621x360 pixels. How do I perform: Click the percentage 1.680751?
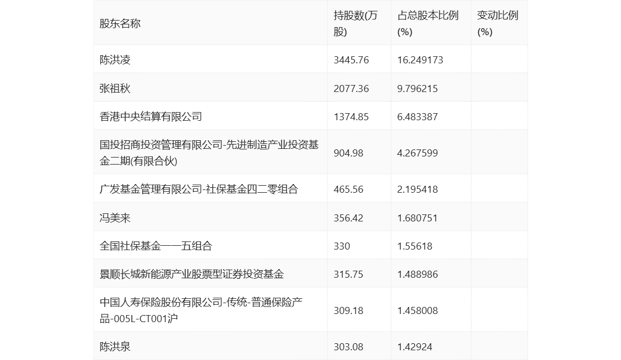(x=417, y=218)
